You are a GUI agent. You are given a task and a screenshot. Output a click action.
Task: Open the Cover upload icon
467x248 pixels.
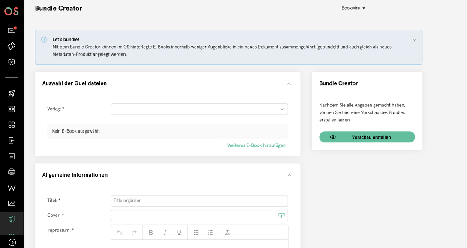click(x=281, y=216)
